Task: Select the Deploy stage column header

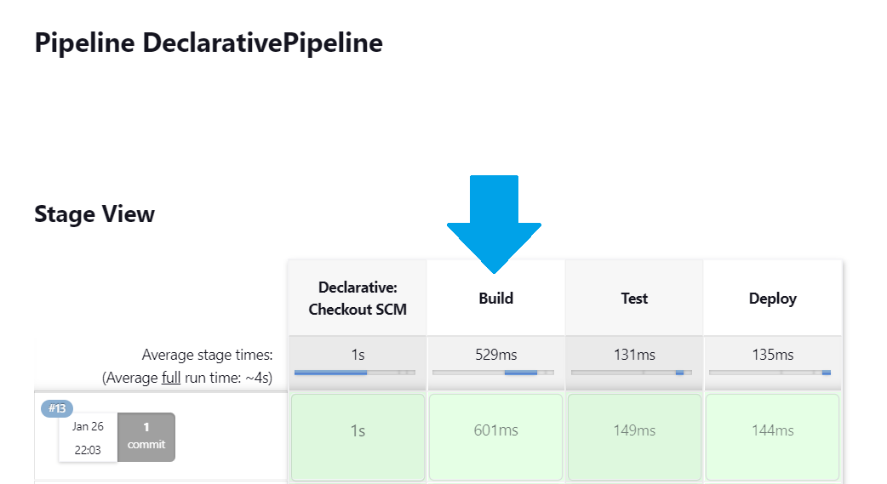Action: [773, 298]
